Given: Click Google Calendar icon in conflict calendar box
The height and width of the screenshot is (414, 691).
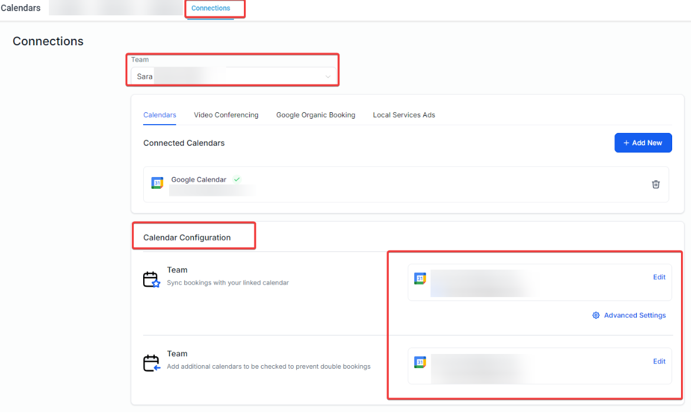Looking at the screenshot, I should (420, 362).
